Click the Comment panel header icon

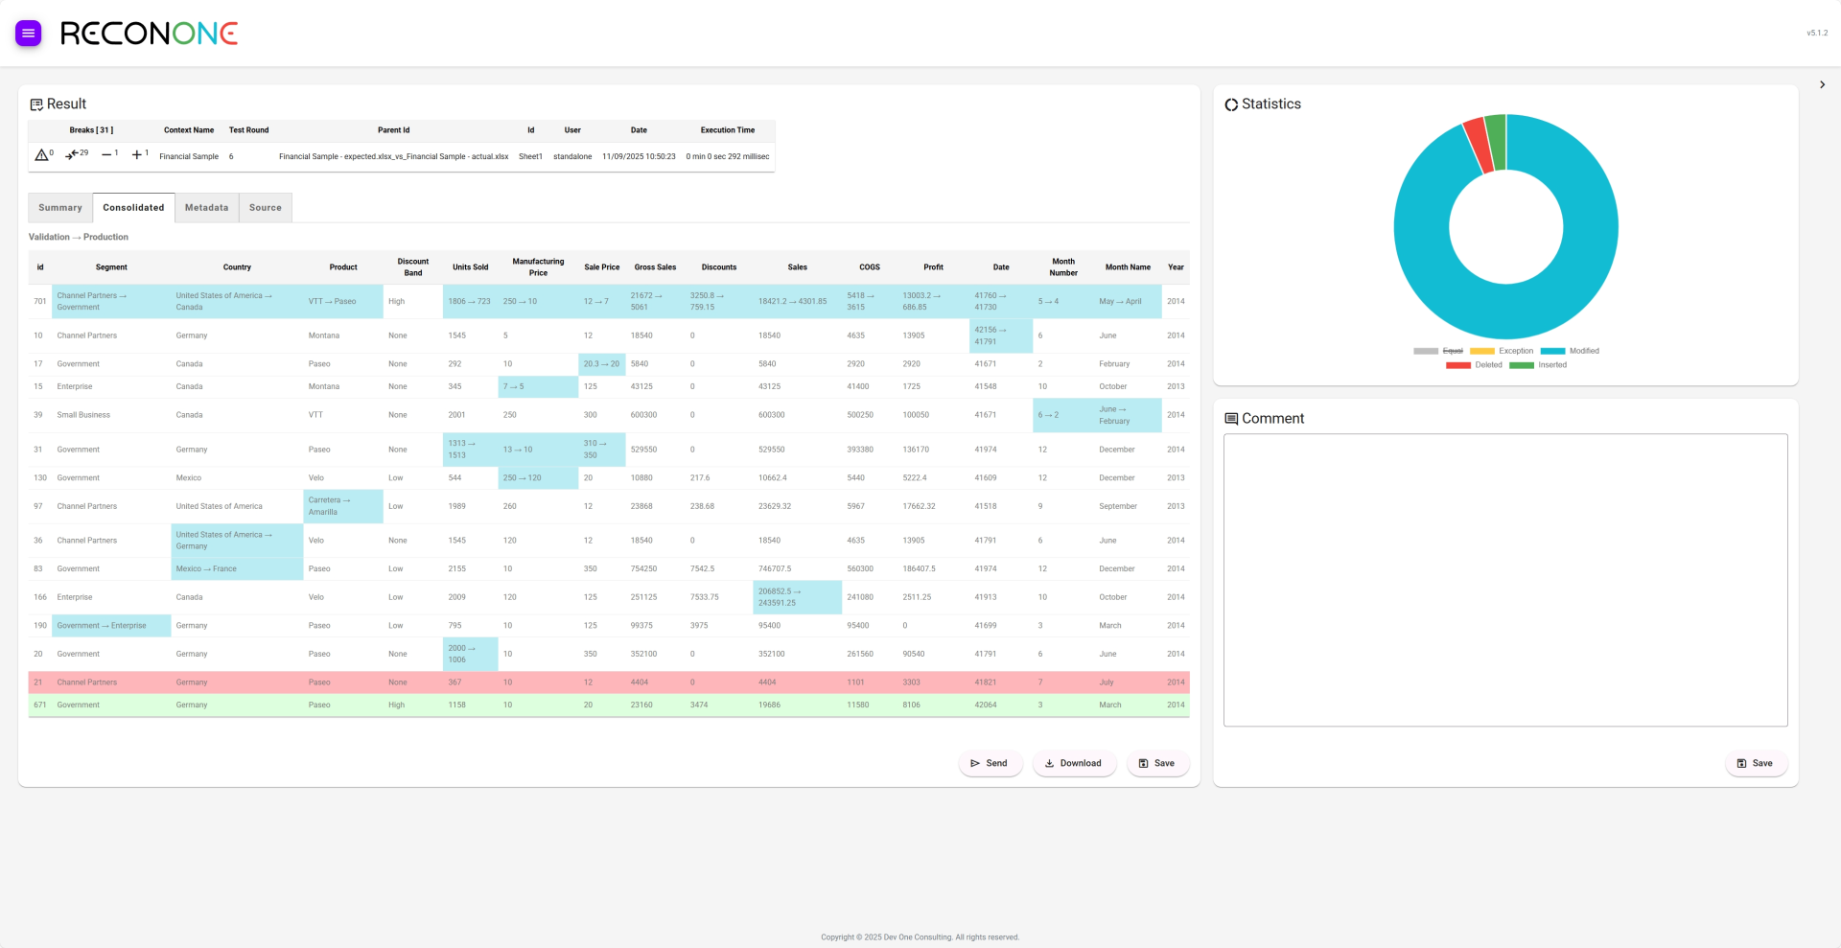click(x=1231, y=419)
